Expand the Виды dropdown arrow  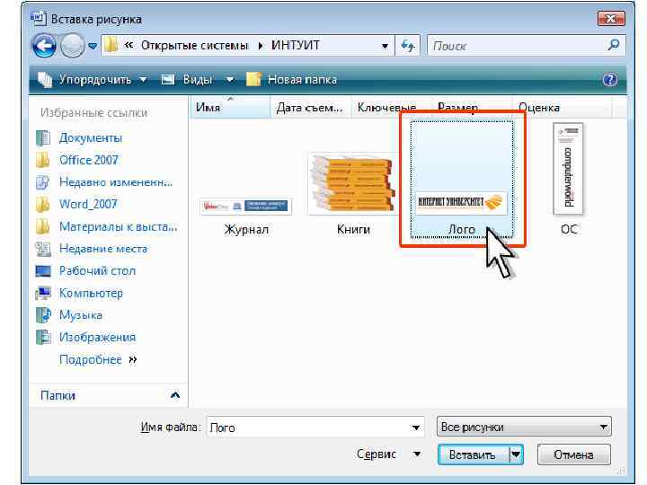coord(229,79)
